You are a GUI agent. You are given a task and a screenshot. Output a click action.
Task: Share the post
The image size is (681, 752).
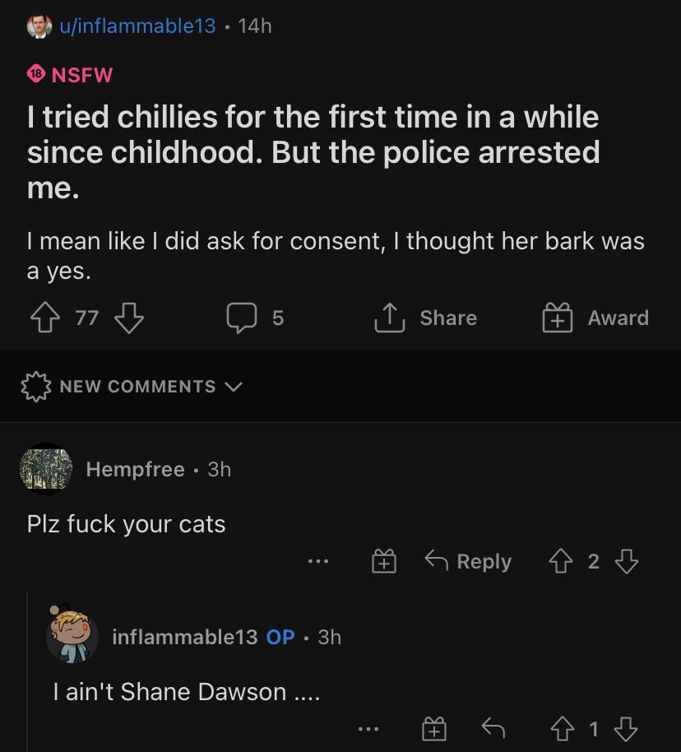pos(425,318)
